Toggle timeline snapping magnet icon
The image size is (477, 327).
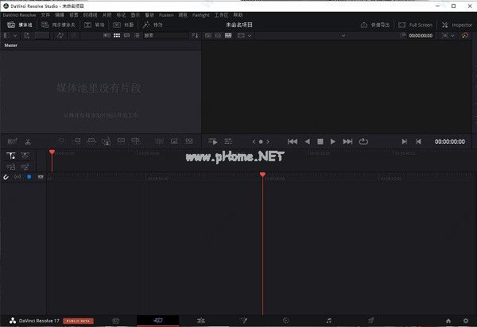click(x=6, y=176)
